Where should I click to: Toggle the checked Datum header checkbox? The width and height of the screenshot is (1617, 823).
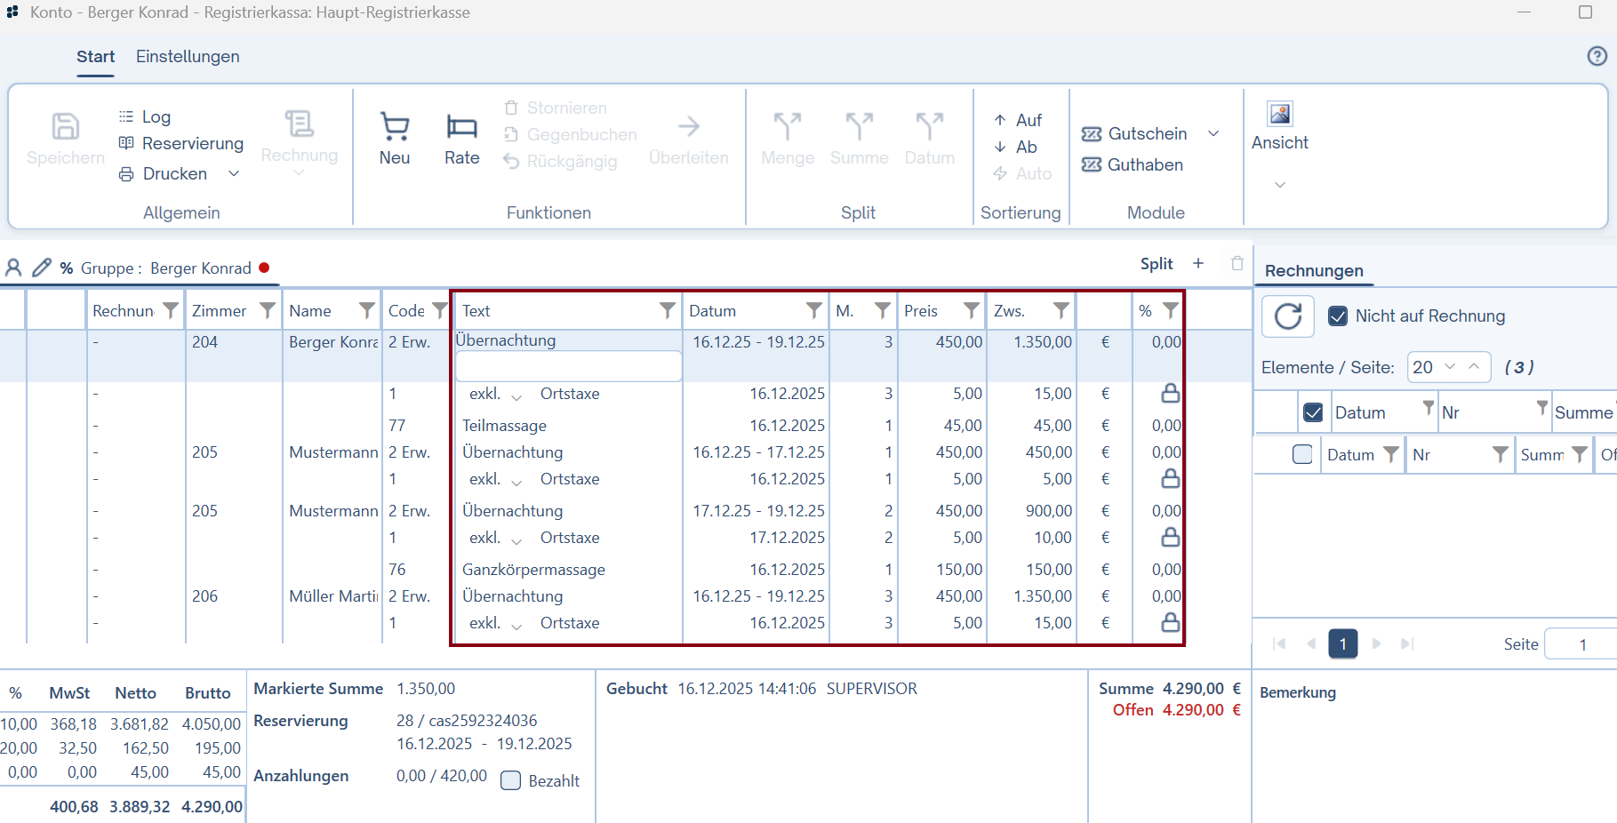point(1313,412)
